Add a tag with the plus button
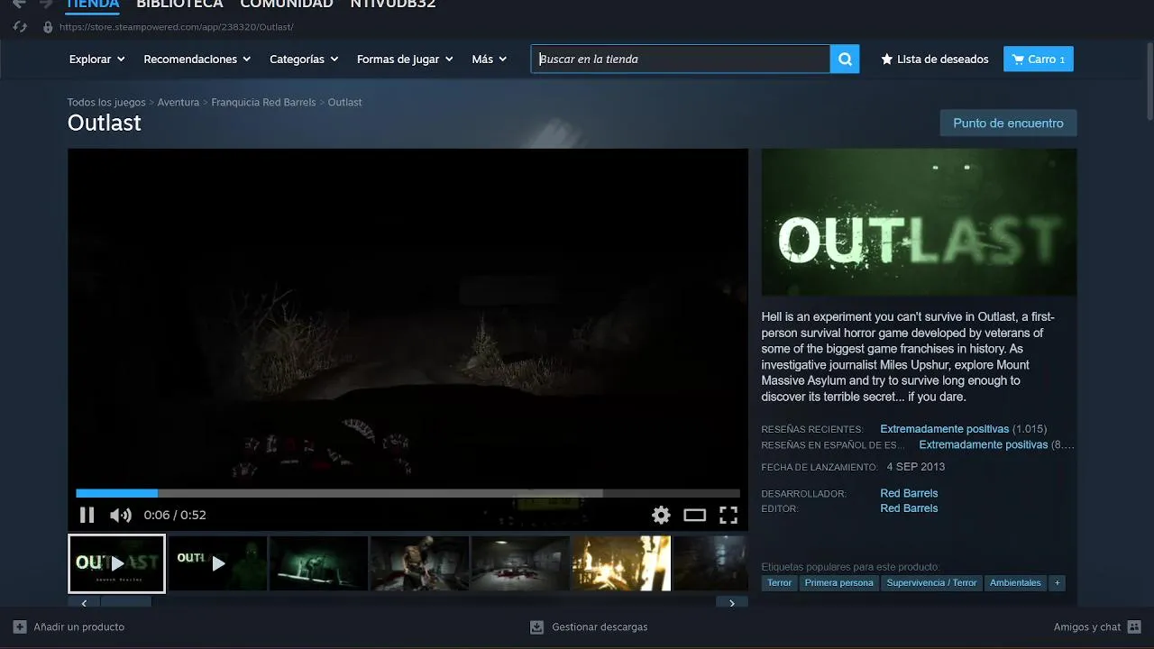The width and height of the screenshot is (1154, 649). 1057,583
